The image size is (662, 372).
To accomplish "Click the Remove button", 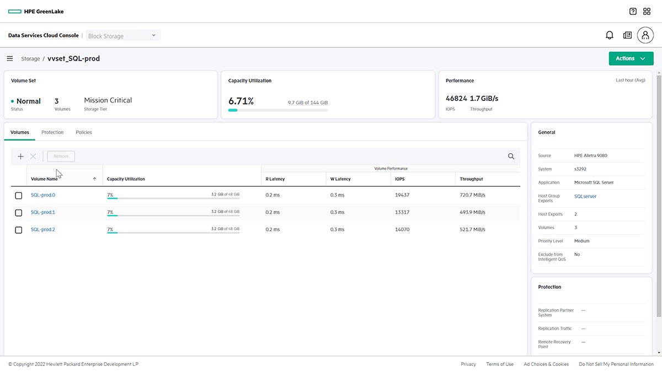I will click(61, 156).
